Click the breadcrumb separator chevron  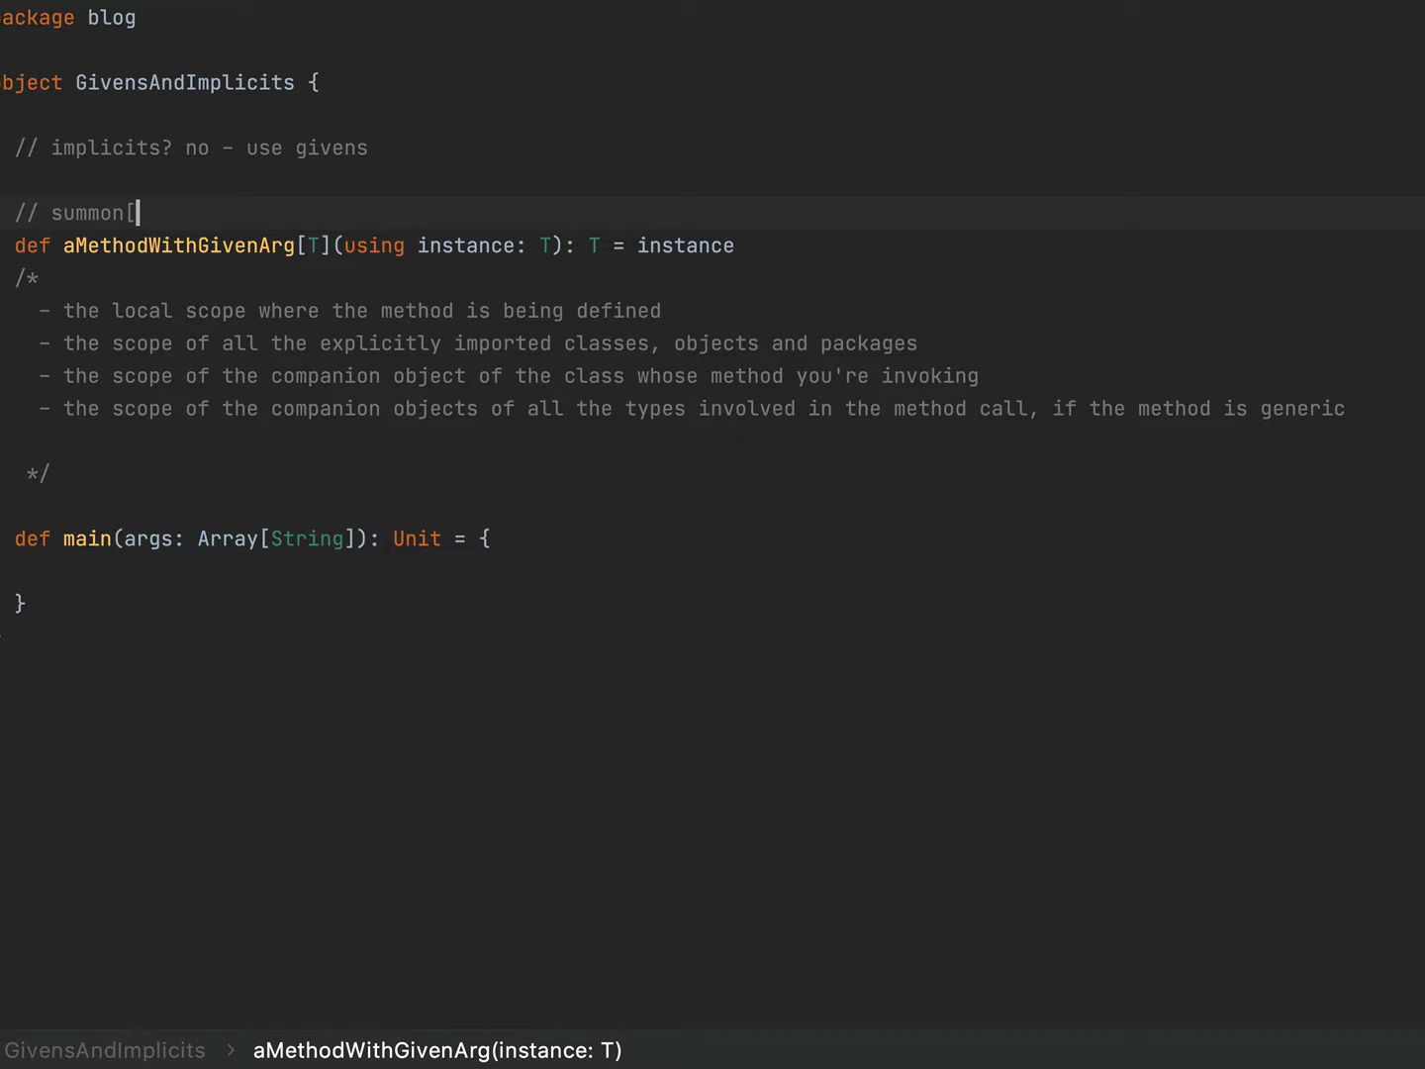point(231,1050)
